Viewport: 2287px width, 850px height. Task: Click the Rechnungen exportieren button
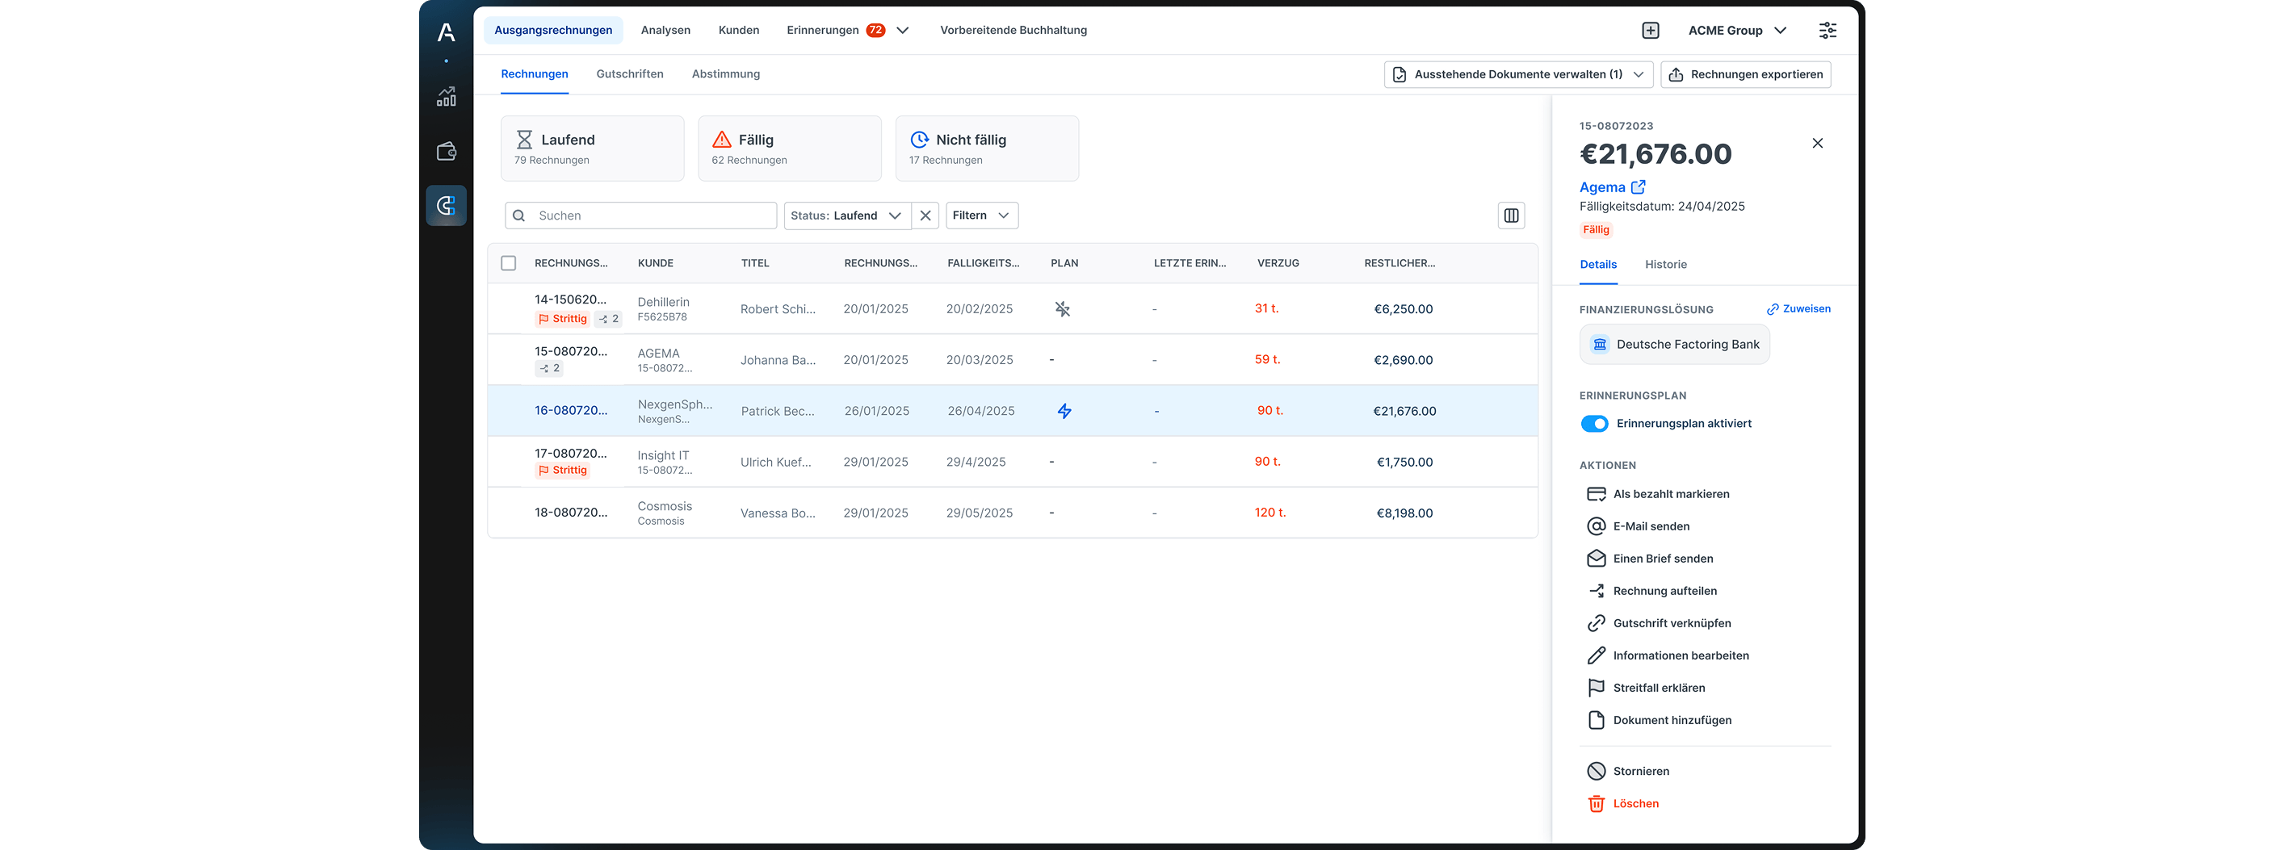[1745, 74]
